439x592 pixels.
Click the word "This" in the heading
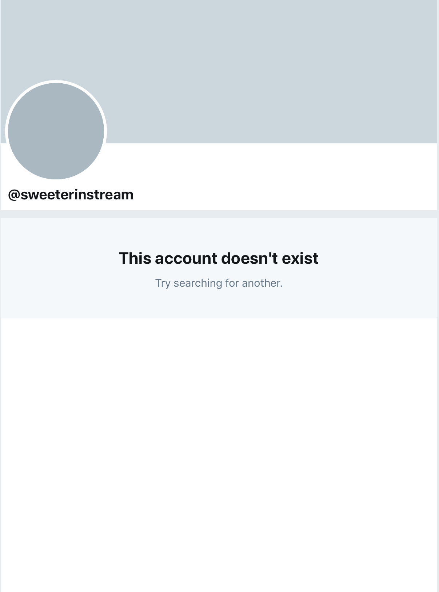135,258
